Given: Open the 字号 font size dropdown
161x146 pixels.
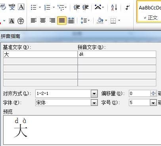Looking at the screenshot, I should (153, 102).
